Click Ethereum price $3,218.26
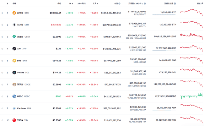This screenshot has height=126, width=204. [x=56, y=25]
